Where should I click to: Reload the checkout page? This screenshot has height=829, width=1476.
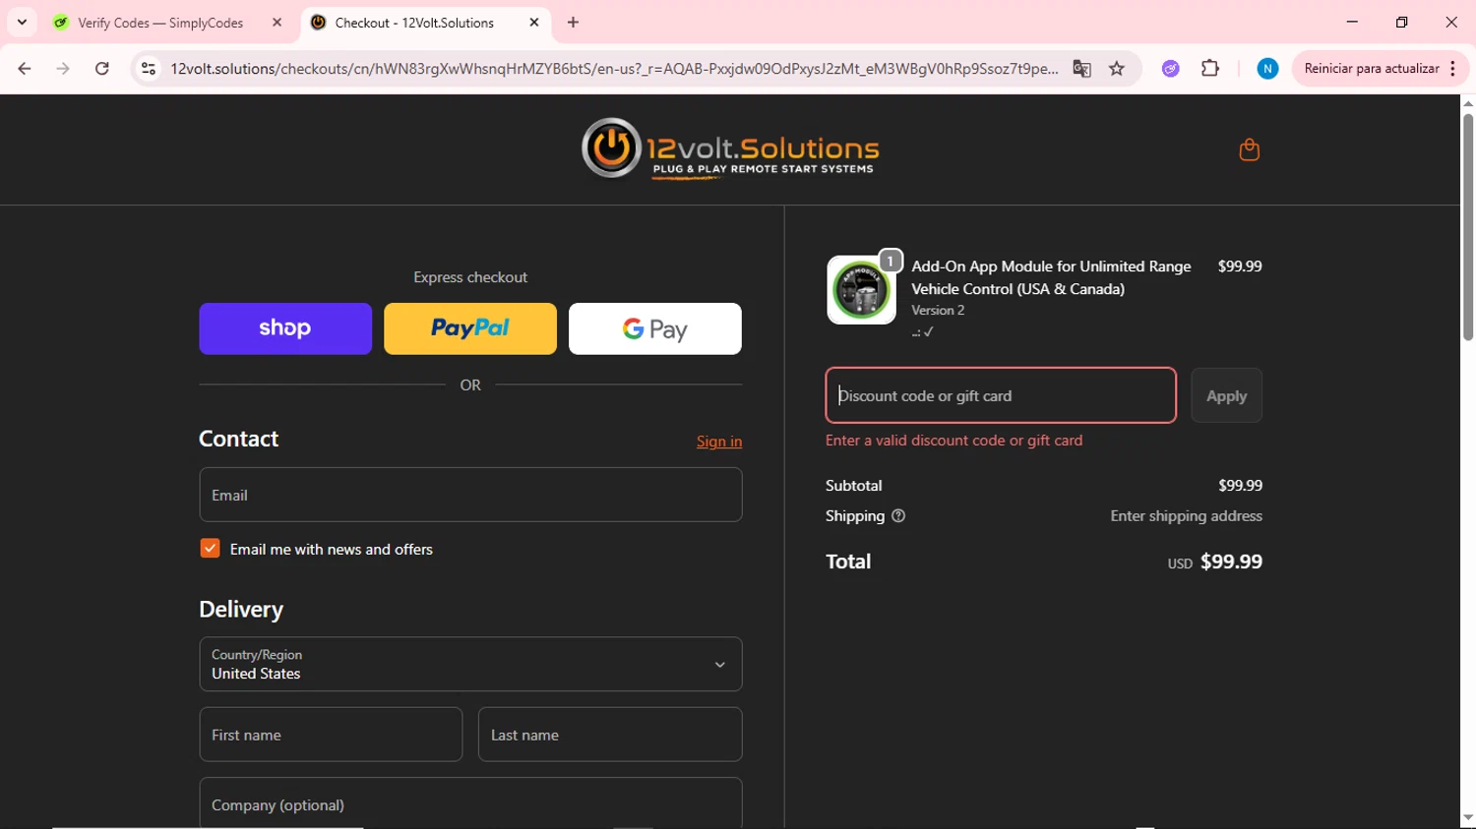[x=102, y=69]
